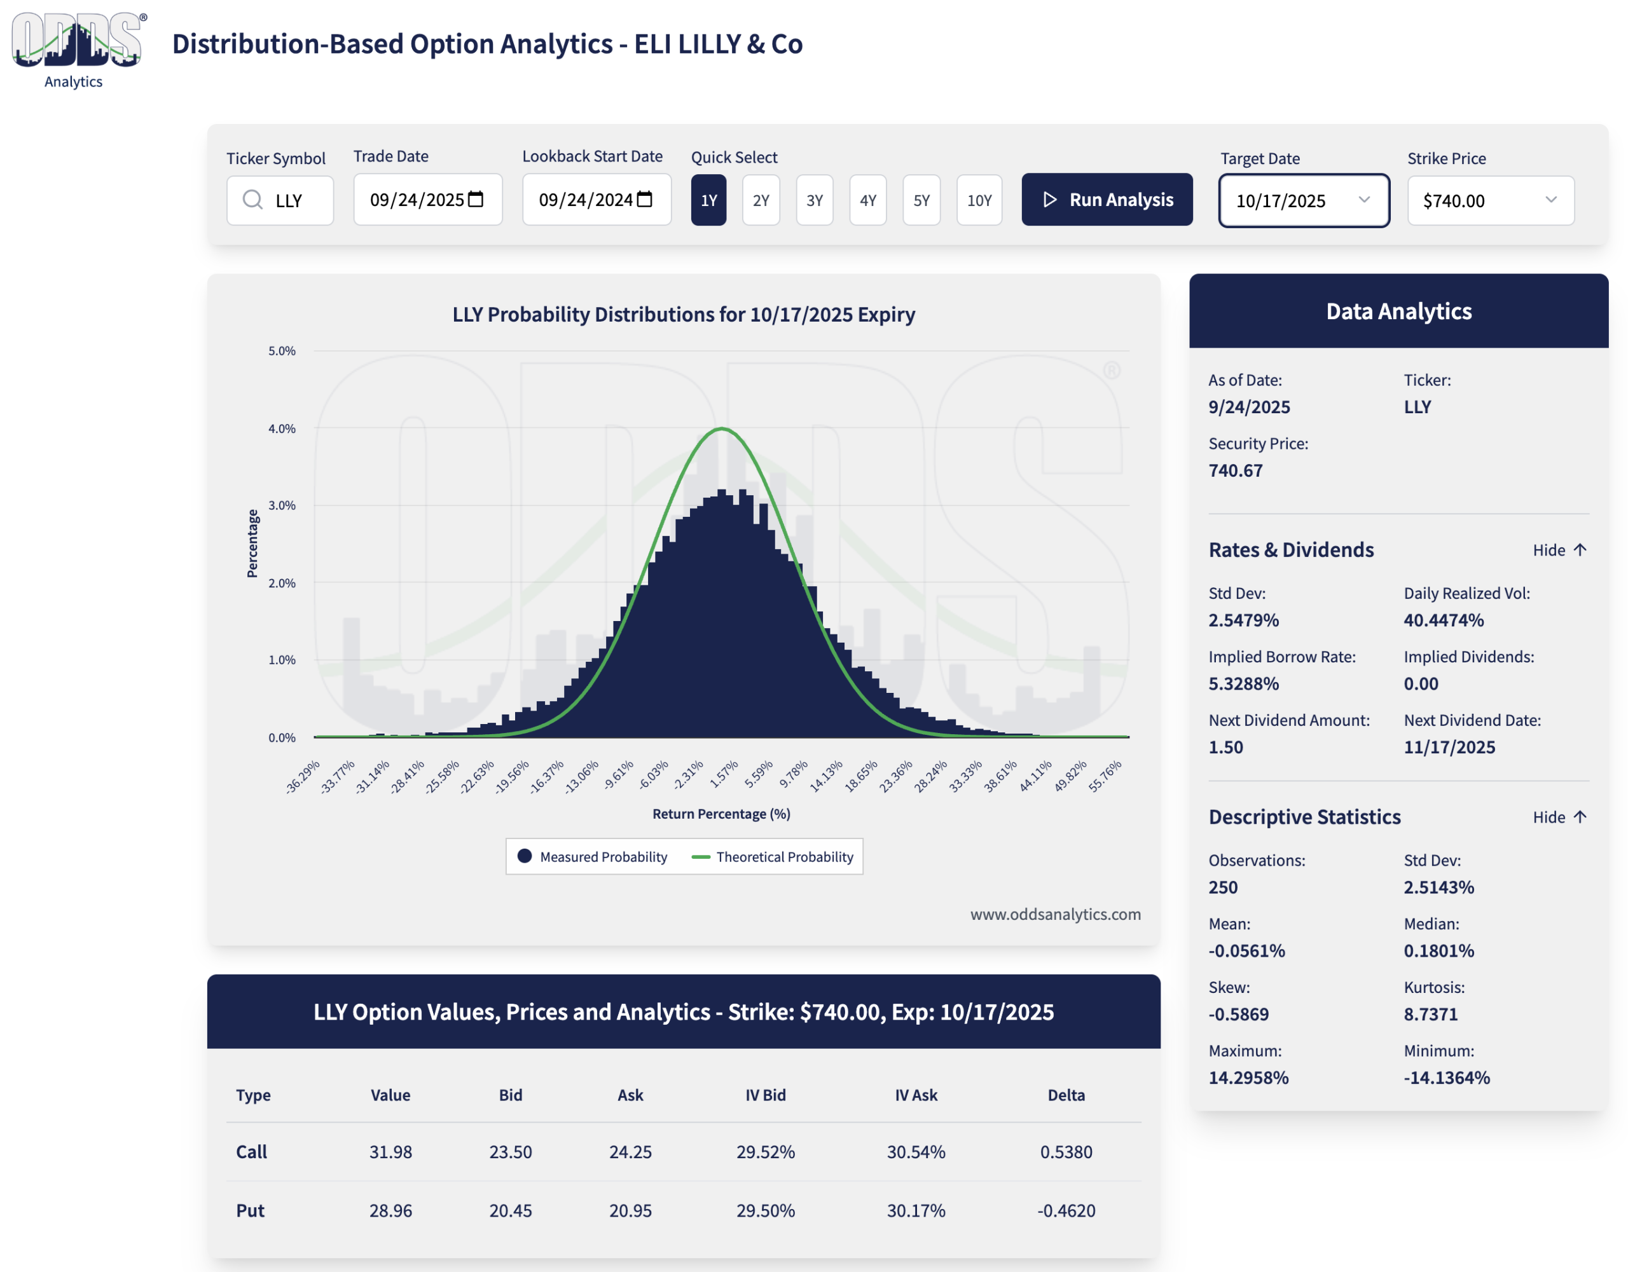The width and height of the screenshot is (1628, 1272).
Task: Pick the 2Y quick select button
Action: click(x=761, y=200)
